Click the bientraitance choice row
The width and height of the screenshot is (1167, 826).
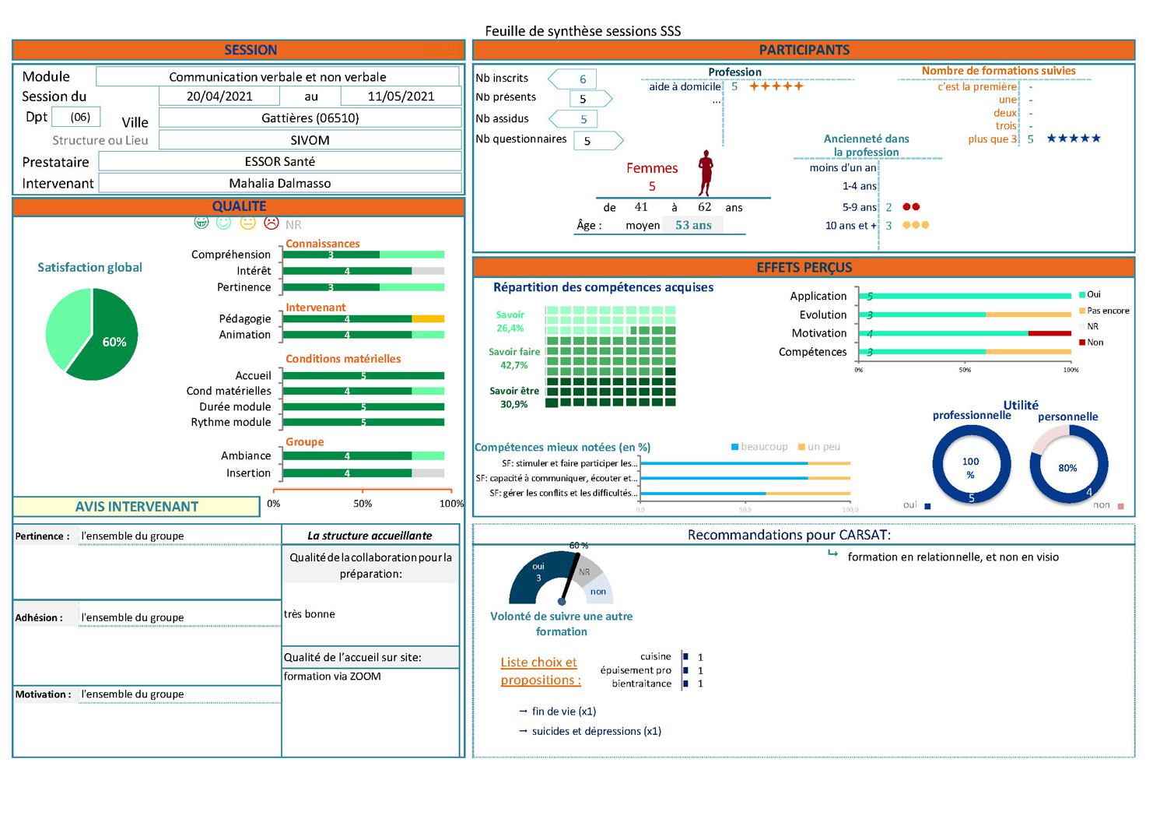click(657, 684)
